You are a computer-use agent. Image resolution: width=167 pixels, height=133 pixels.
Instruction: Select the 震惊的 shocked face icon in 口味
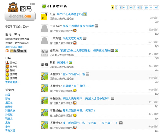[x=7, y=63]
